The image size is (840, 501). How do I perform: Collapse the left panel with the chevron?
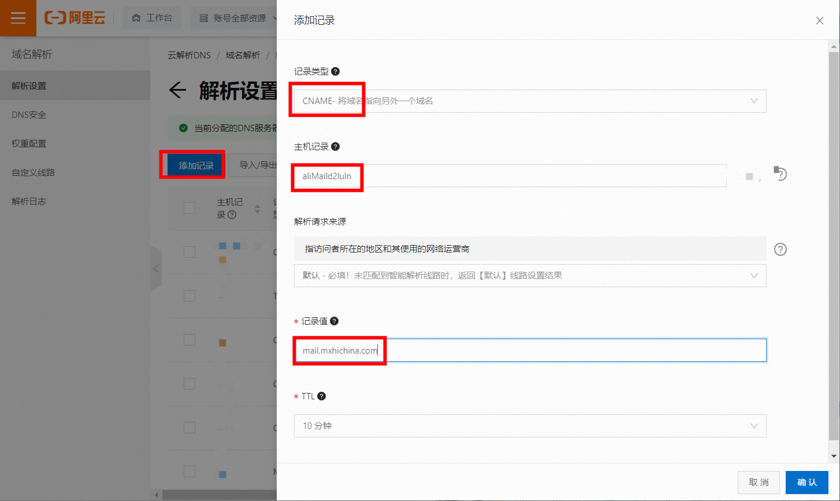(x=157, y=268)
